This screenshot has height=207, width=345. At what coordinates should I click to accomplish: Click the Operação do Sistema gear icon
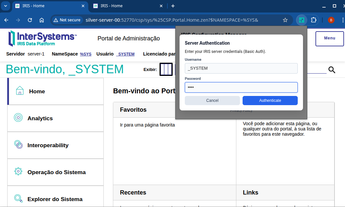point(18,172)
